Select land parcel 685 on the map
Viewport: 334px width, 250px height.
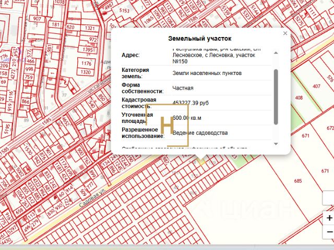298,181
